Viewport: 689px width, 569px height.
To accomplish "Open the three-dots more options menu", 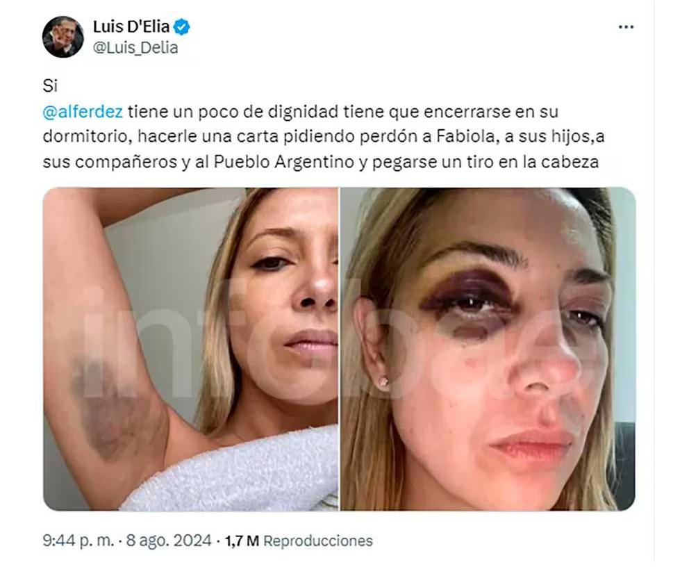I will point(626,27).
